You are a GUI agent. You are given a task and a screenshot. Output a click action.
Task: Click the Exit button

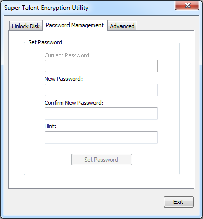tap(179, 202)
